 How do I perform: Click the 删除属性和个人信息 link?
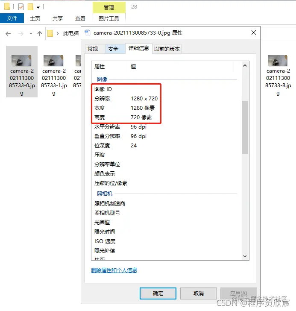[114, 270]
